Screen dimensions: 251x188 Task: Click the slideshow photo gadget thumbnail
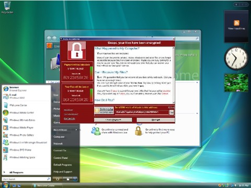236,83
